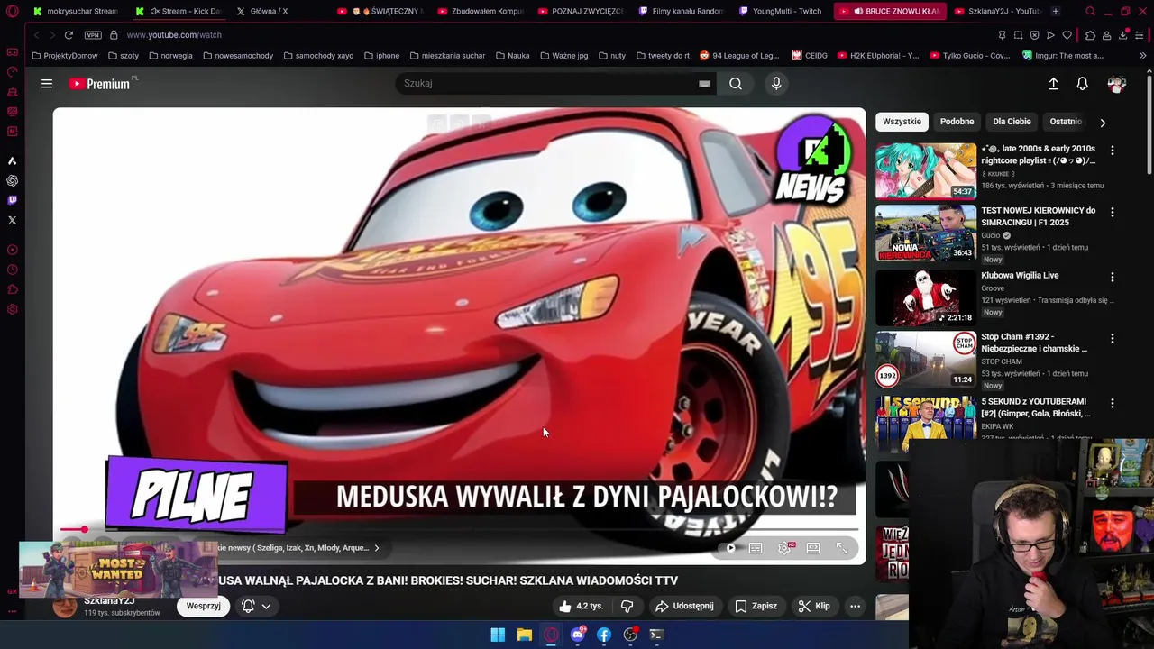The width and height of the screenshot is (1154, 649).
Task: Open the SzklanaY2J channel name link
Action: 109,601
